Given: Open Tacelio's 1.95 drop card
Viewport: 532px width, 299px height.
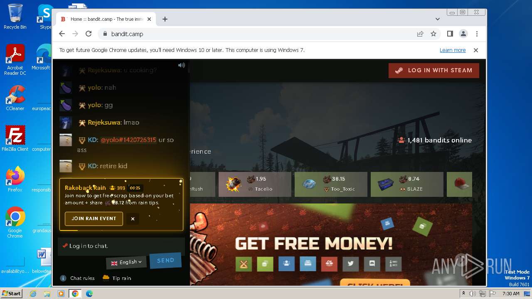Looking at the screenshot, I should coord(255,184).
